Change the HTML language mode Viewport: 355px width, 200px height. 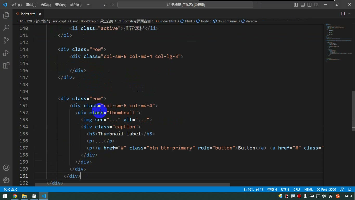(x=308, y=189)
